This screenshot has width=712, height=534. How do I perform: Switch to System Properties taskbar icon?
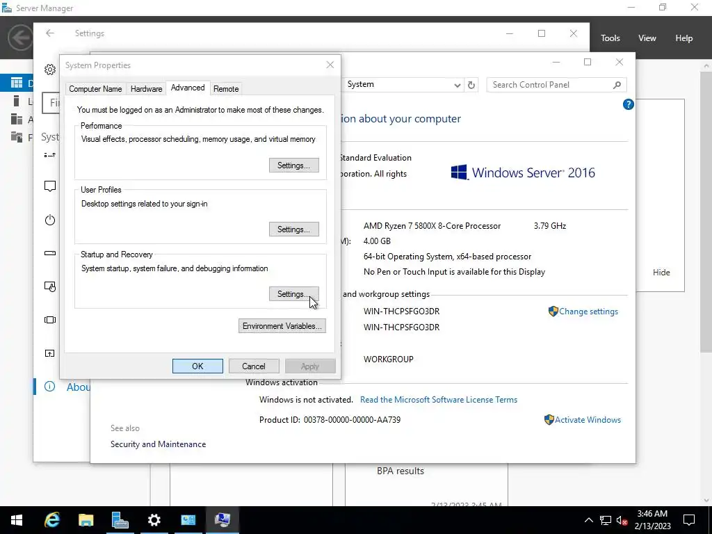click(222, 520)
